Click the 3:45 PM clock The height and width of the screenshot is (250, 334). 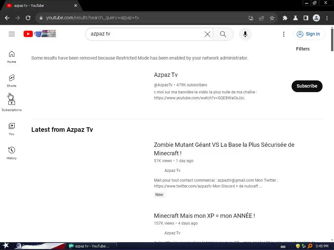322,246
